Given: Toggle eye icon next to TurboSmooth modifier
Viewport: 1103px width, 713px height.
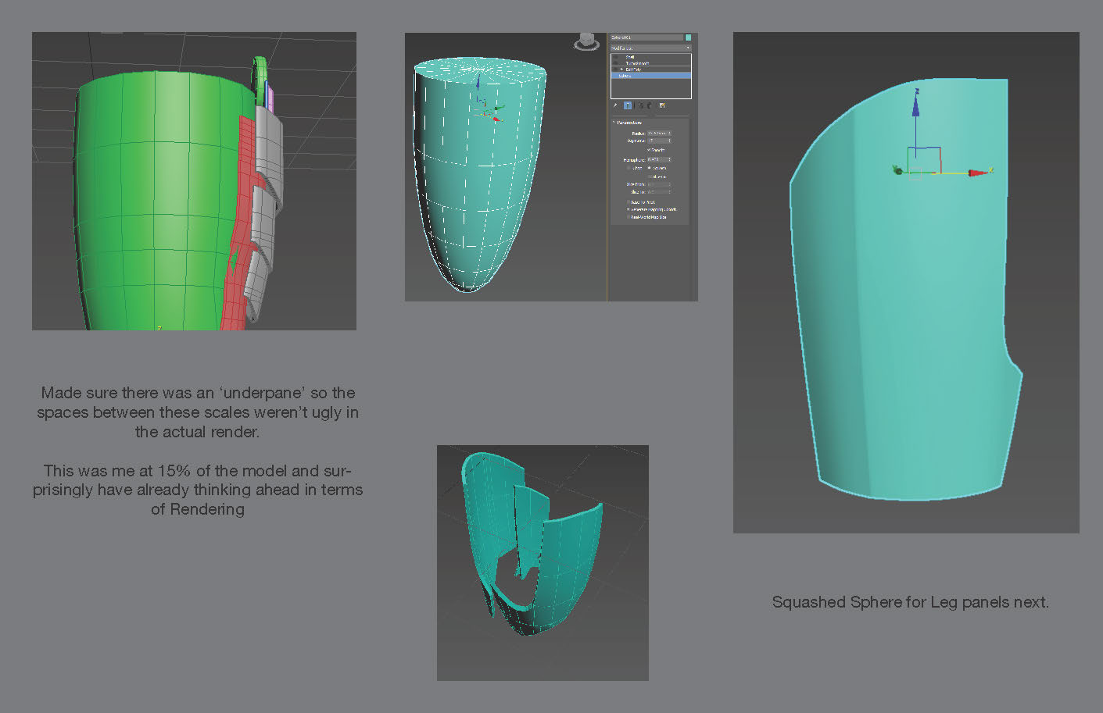Looking at the screenshot, I should click(615, 63).
